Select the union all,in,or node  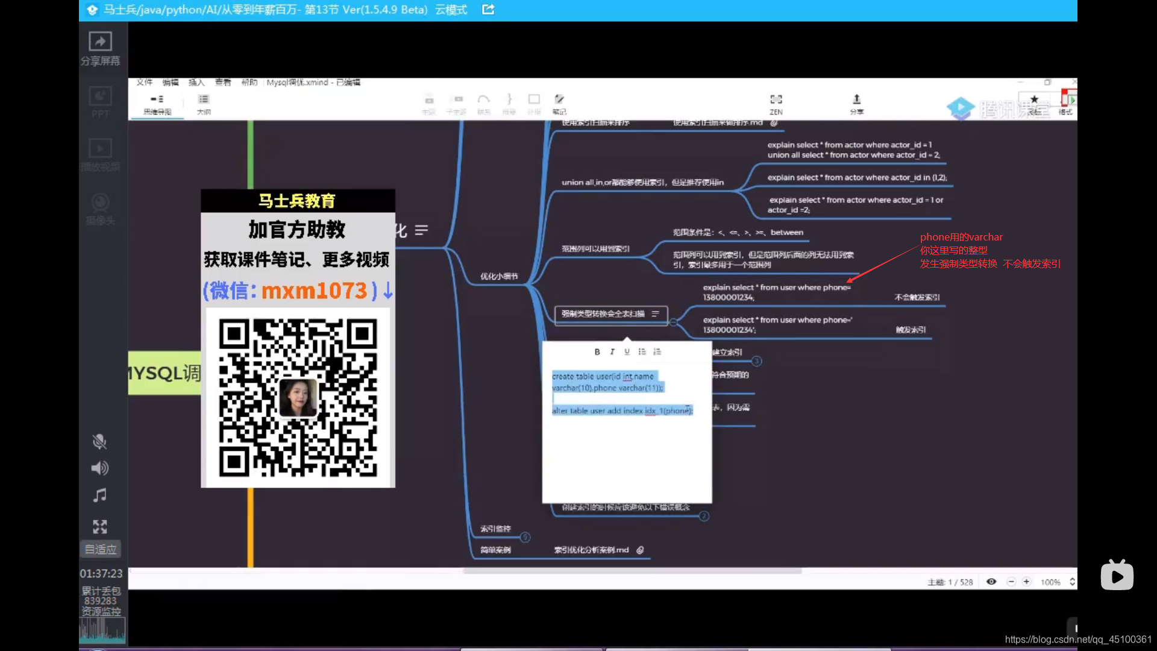(642, 183)
